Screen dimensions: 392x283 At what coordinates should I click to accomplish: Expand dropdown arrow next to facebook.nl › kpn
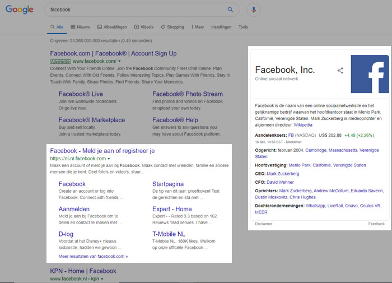[x=102, y=279]
